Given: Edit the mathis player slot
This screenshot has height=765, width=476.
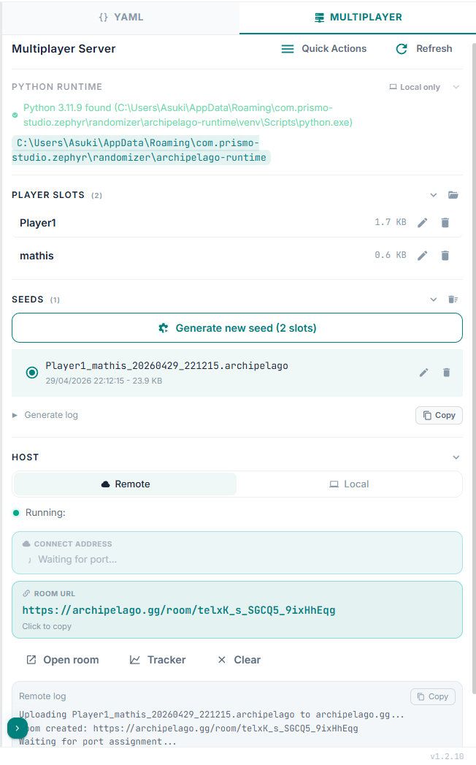Looking at the screenshot, I should point(422,256).
